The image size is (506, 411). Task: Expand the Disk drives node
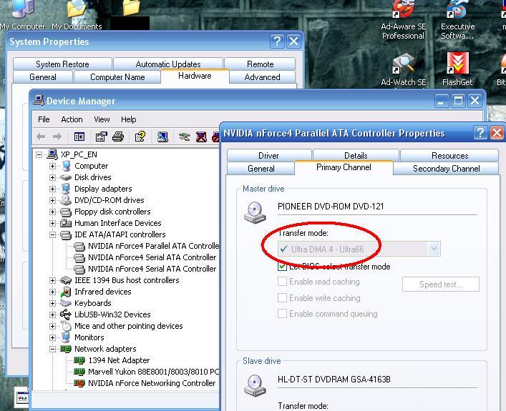pyautogui.click(x=52, y=177)
